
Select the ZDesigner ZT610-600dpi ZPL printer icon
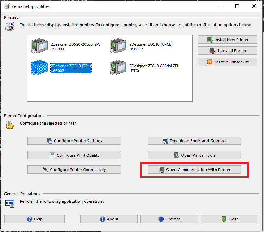pos(118,67)
